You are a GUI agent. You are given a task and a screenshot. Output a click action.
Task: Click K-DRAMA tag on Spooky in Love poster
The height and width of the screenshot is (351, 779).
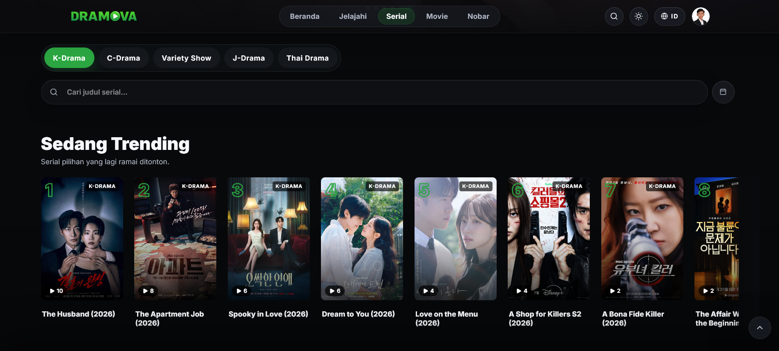point(289,186)
